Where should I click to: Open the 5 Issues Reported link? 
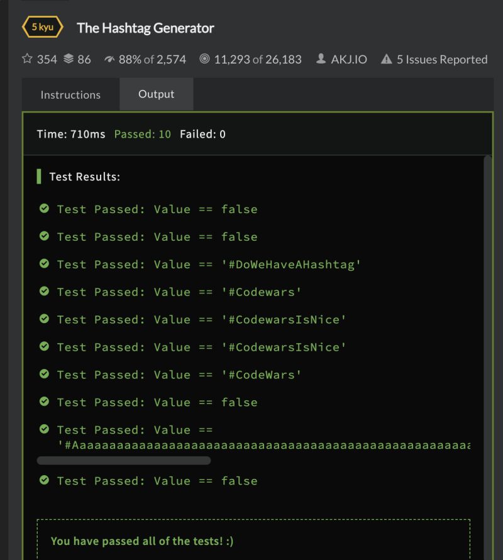[442, 59]
